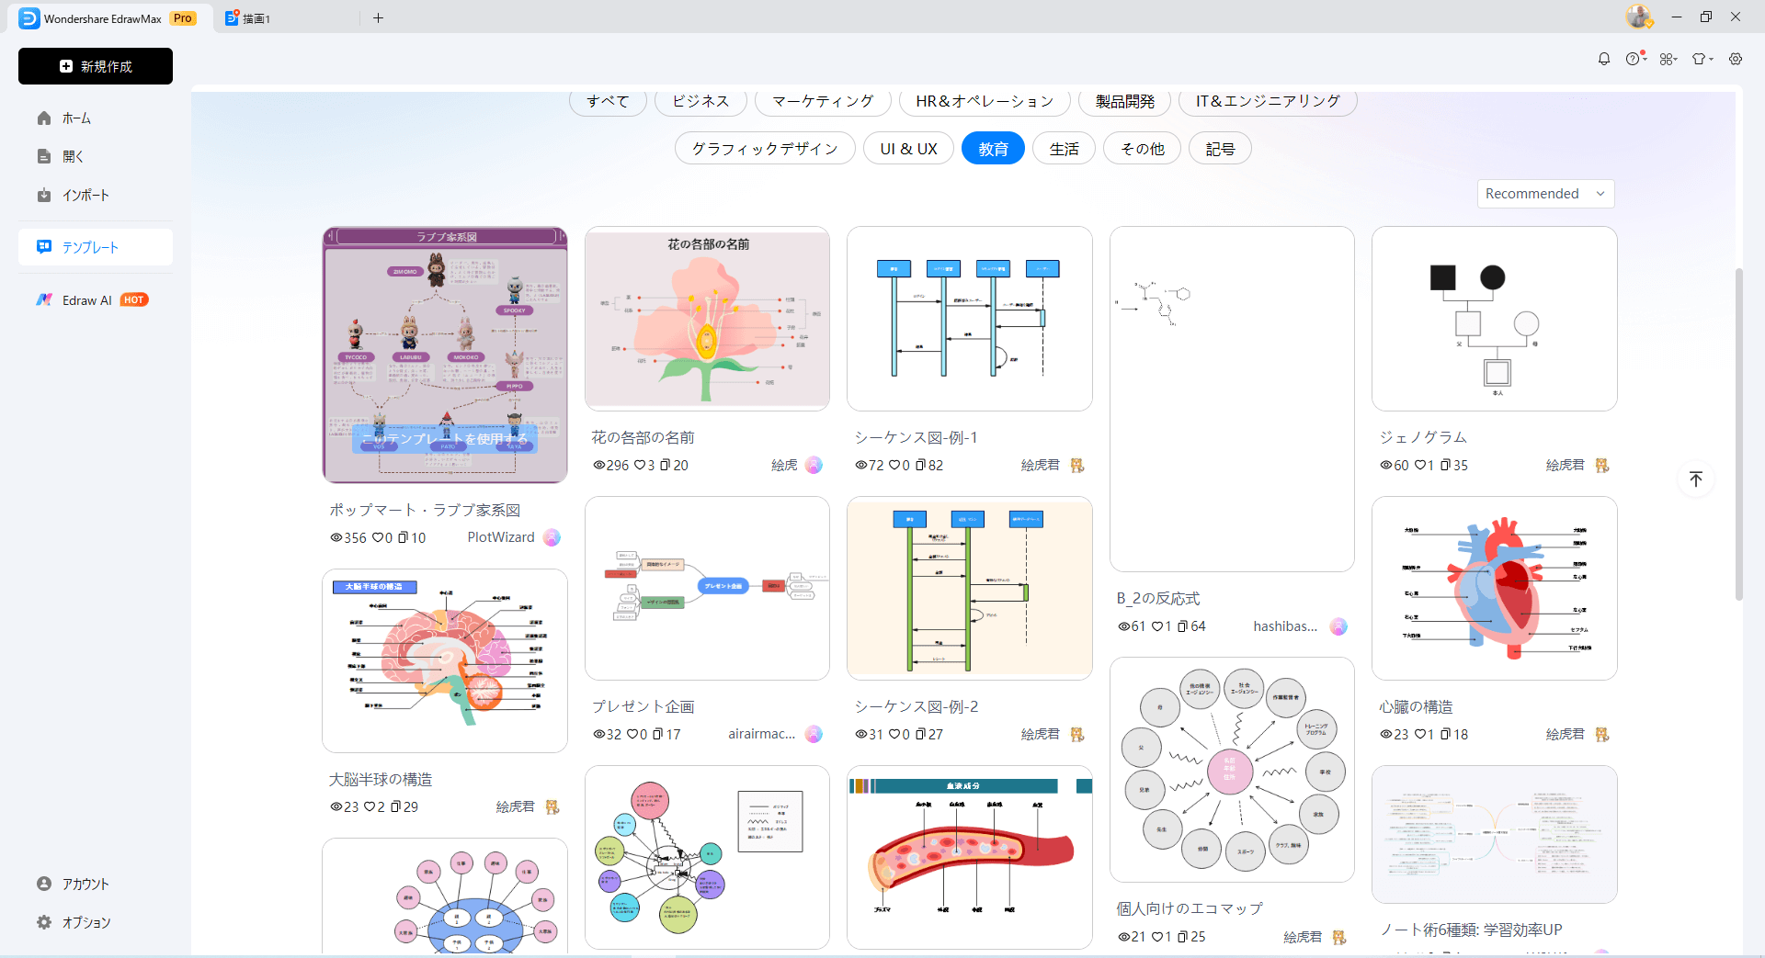Enable the 記号 category filter
Image resolution: width=1765 pixels, height=958 pixels.
point(1219,148)
